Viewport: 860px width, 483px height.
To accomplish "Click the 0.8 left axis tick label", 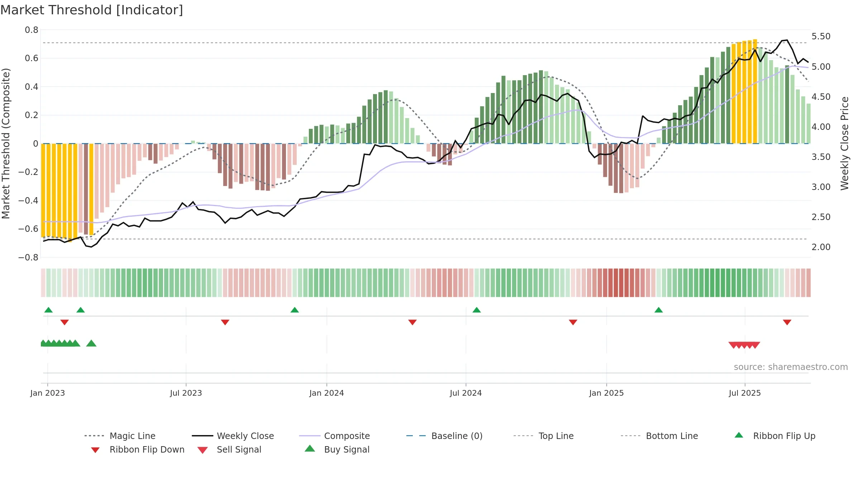I will 32,30.
